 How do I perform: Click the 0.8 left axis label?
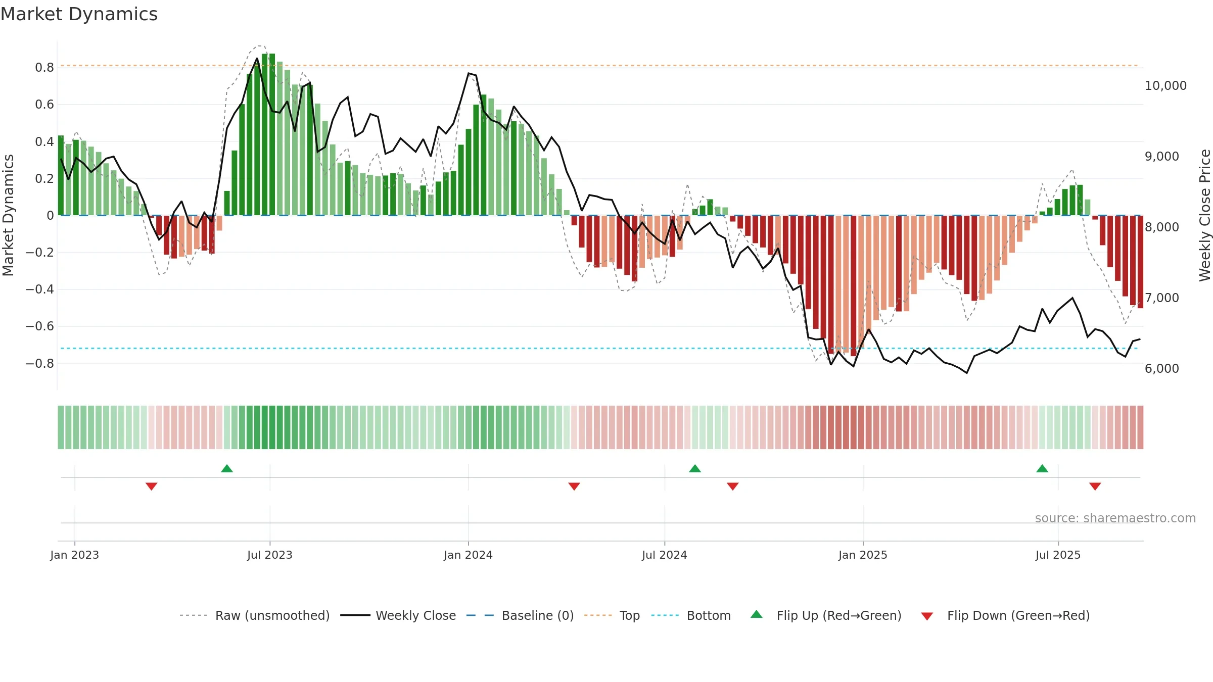click(44, 68)
